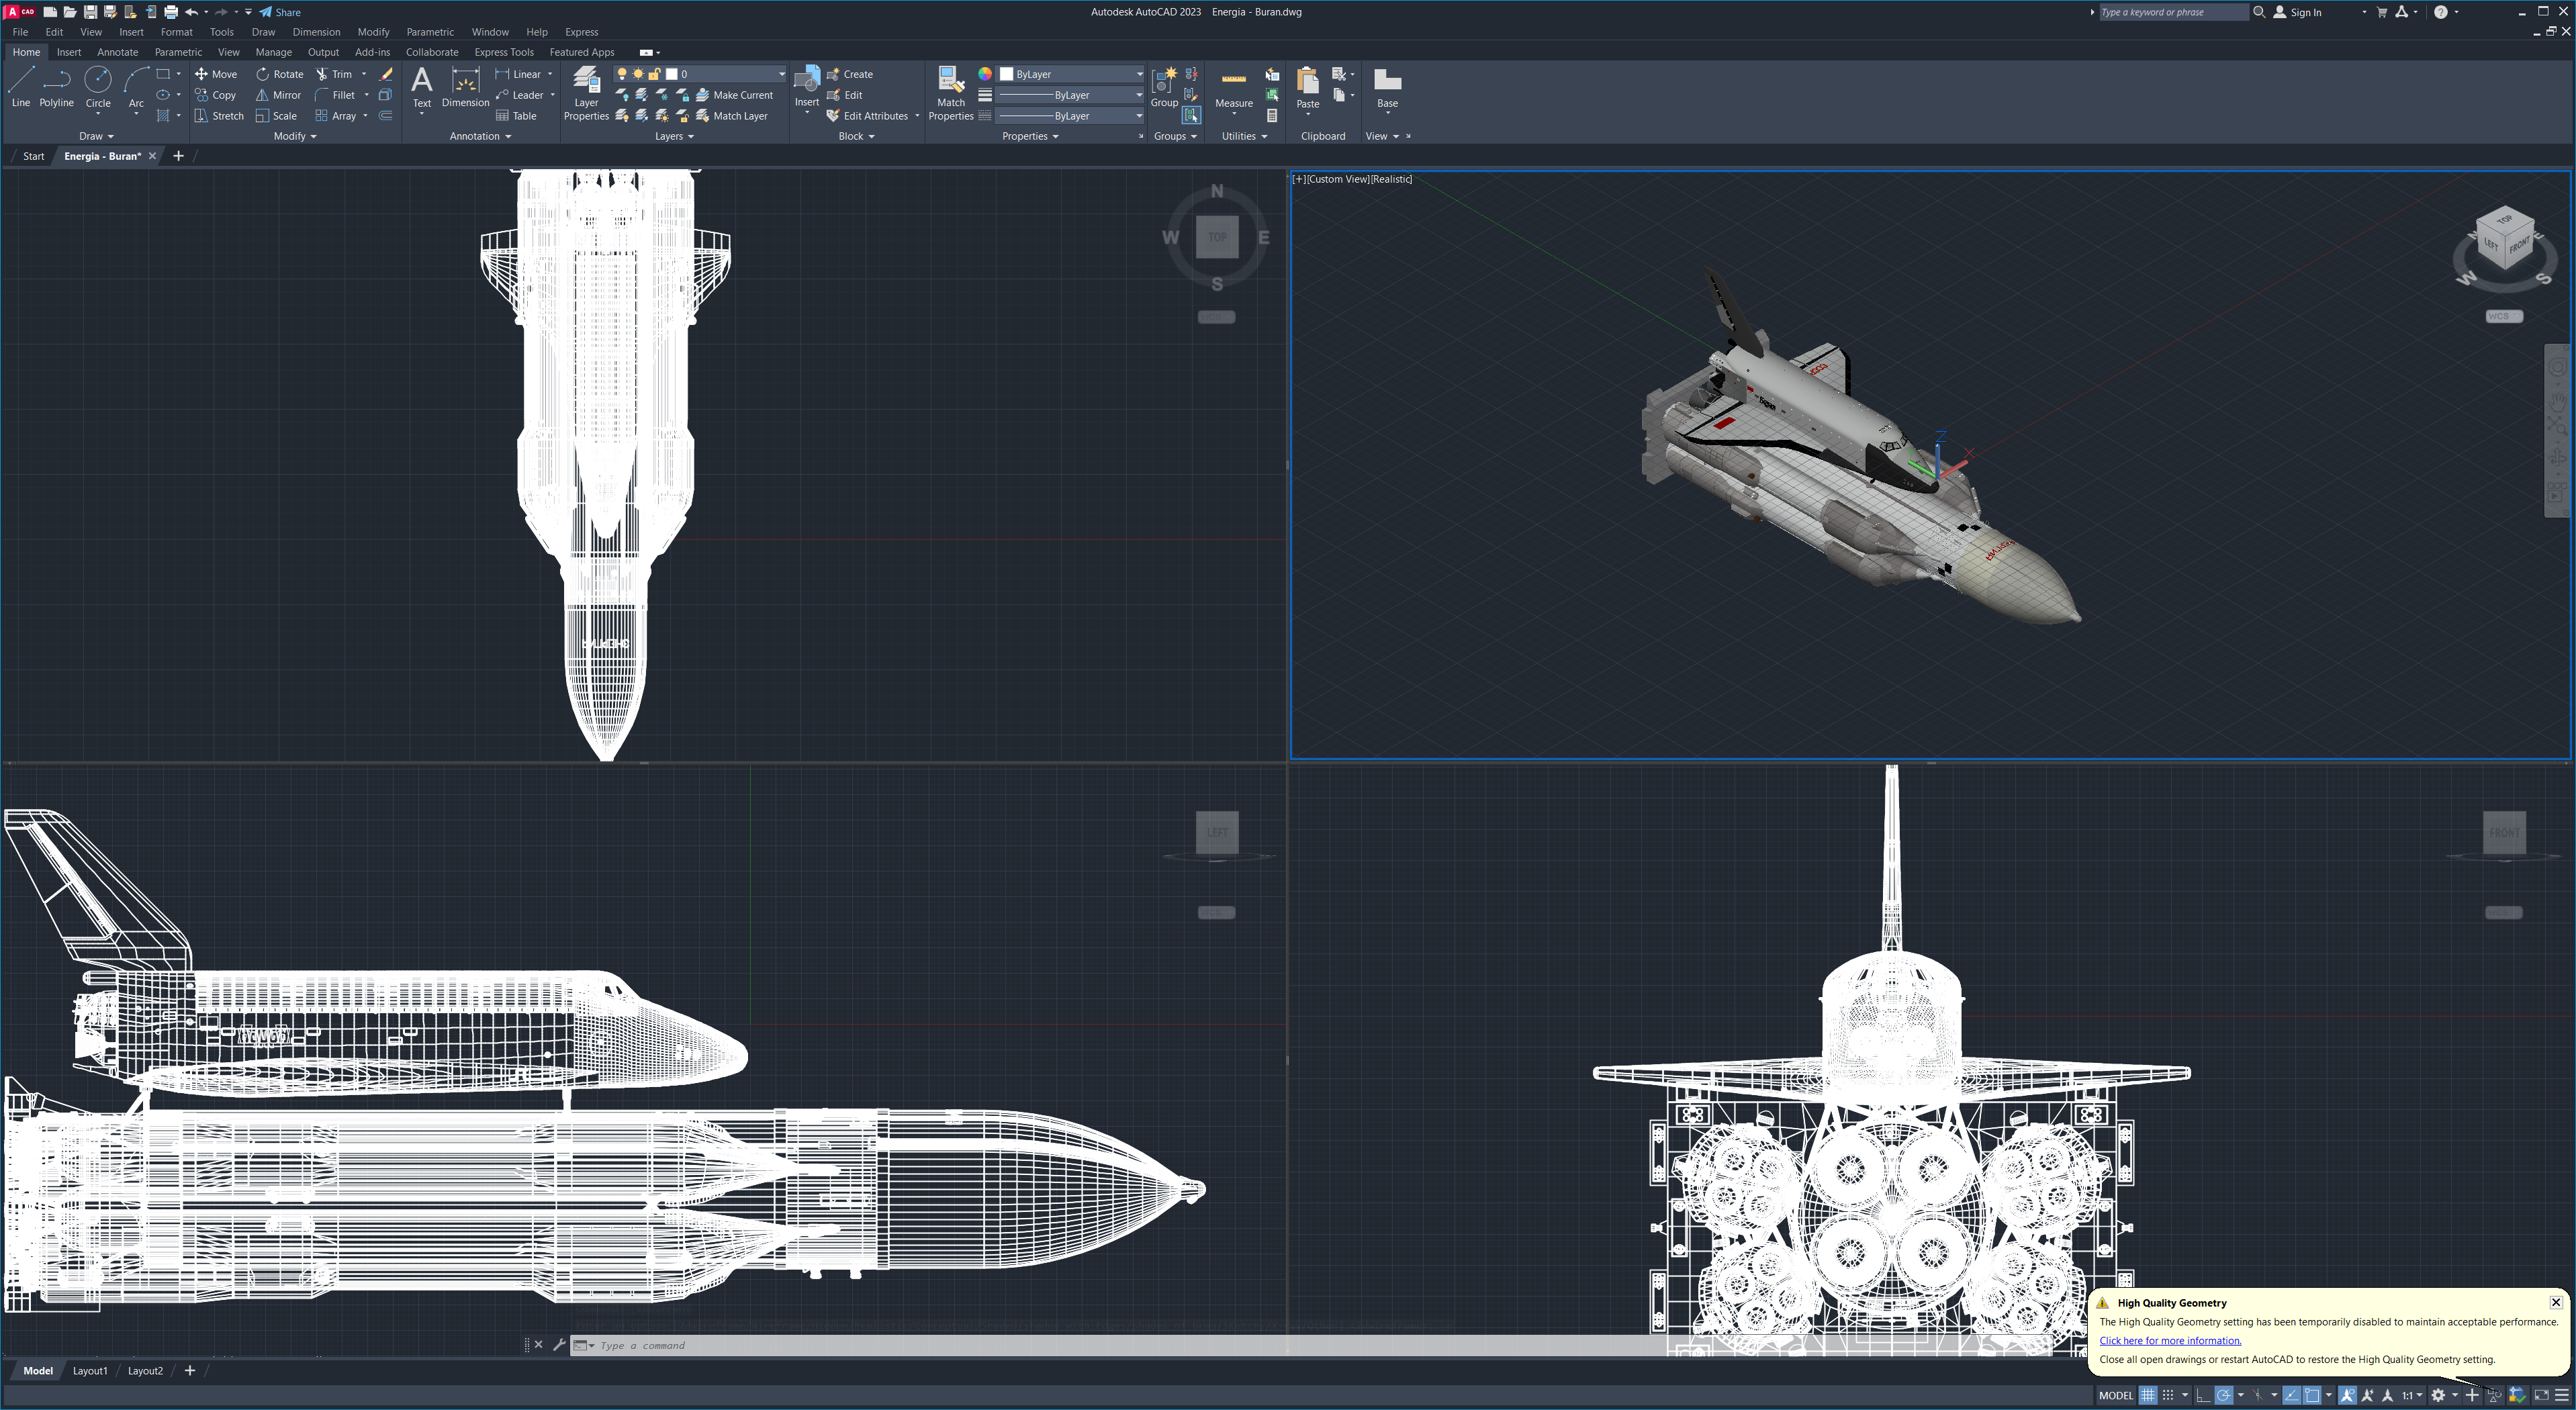2576x1410 pixels.
Task: Click the ByLayer white color swatch
Action: (x=1007, y=74)
